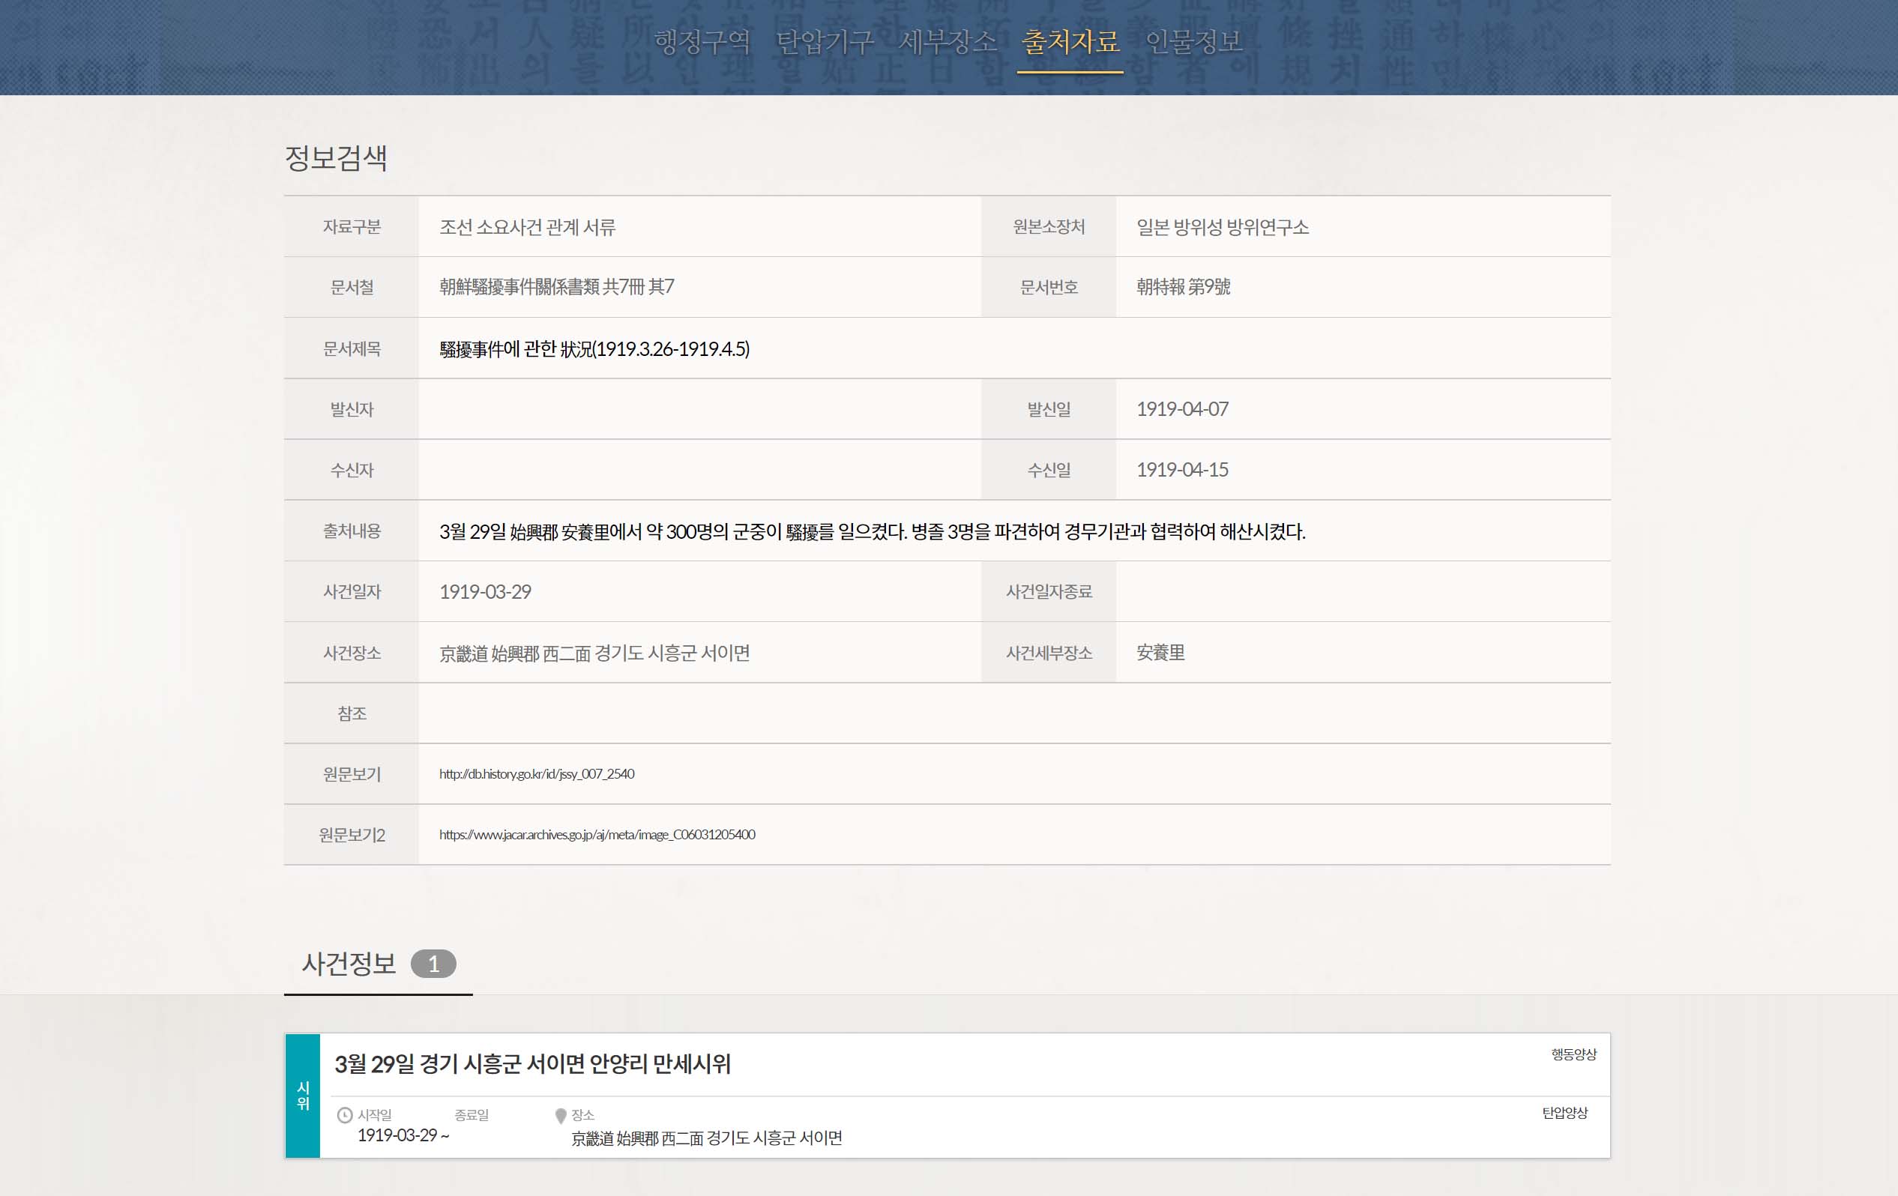Viewport: 1898px width, 1196px height.
Task: Open the 행정구역 tab
Action: (702, 41)
